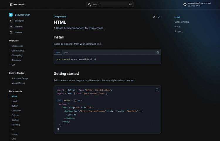Copy the npm install command
The width and height of the screenshot is (220, 141).
tap(158, 53)
